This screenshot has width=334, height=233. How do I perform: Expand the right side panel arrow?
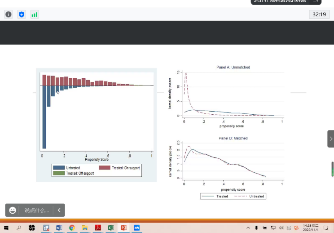tap(331, 139)
